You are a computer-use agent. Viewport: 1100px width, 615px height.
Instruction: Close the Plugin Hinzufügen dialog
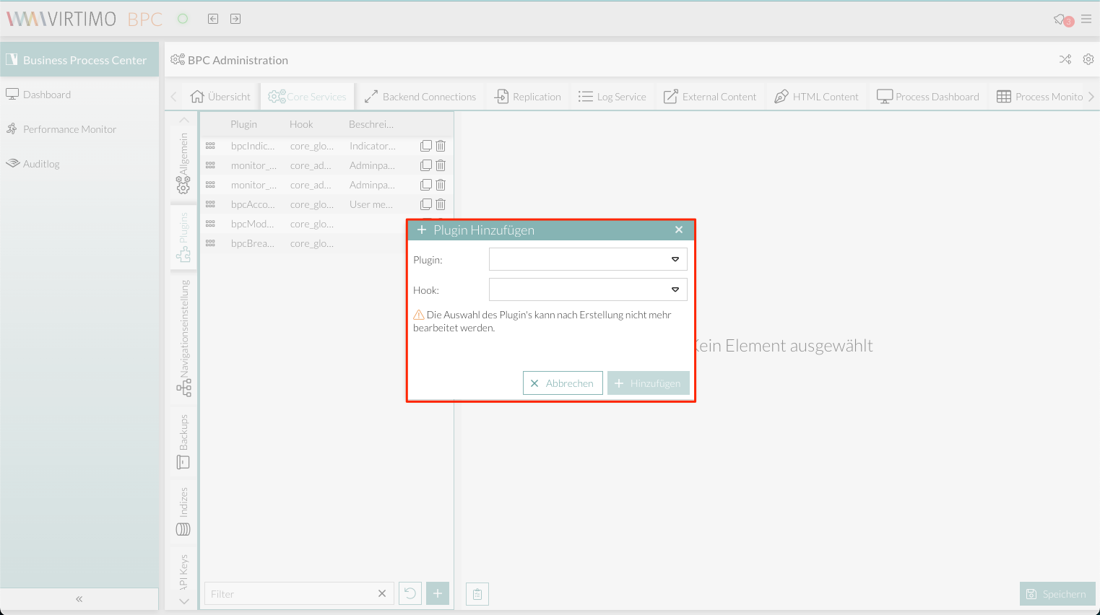pyautogui.click(x=679, y=230)
